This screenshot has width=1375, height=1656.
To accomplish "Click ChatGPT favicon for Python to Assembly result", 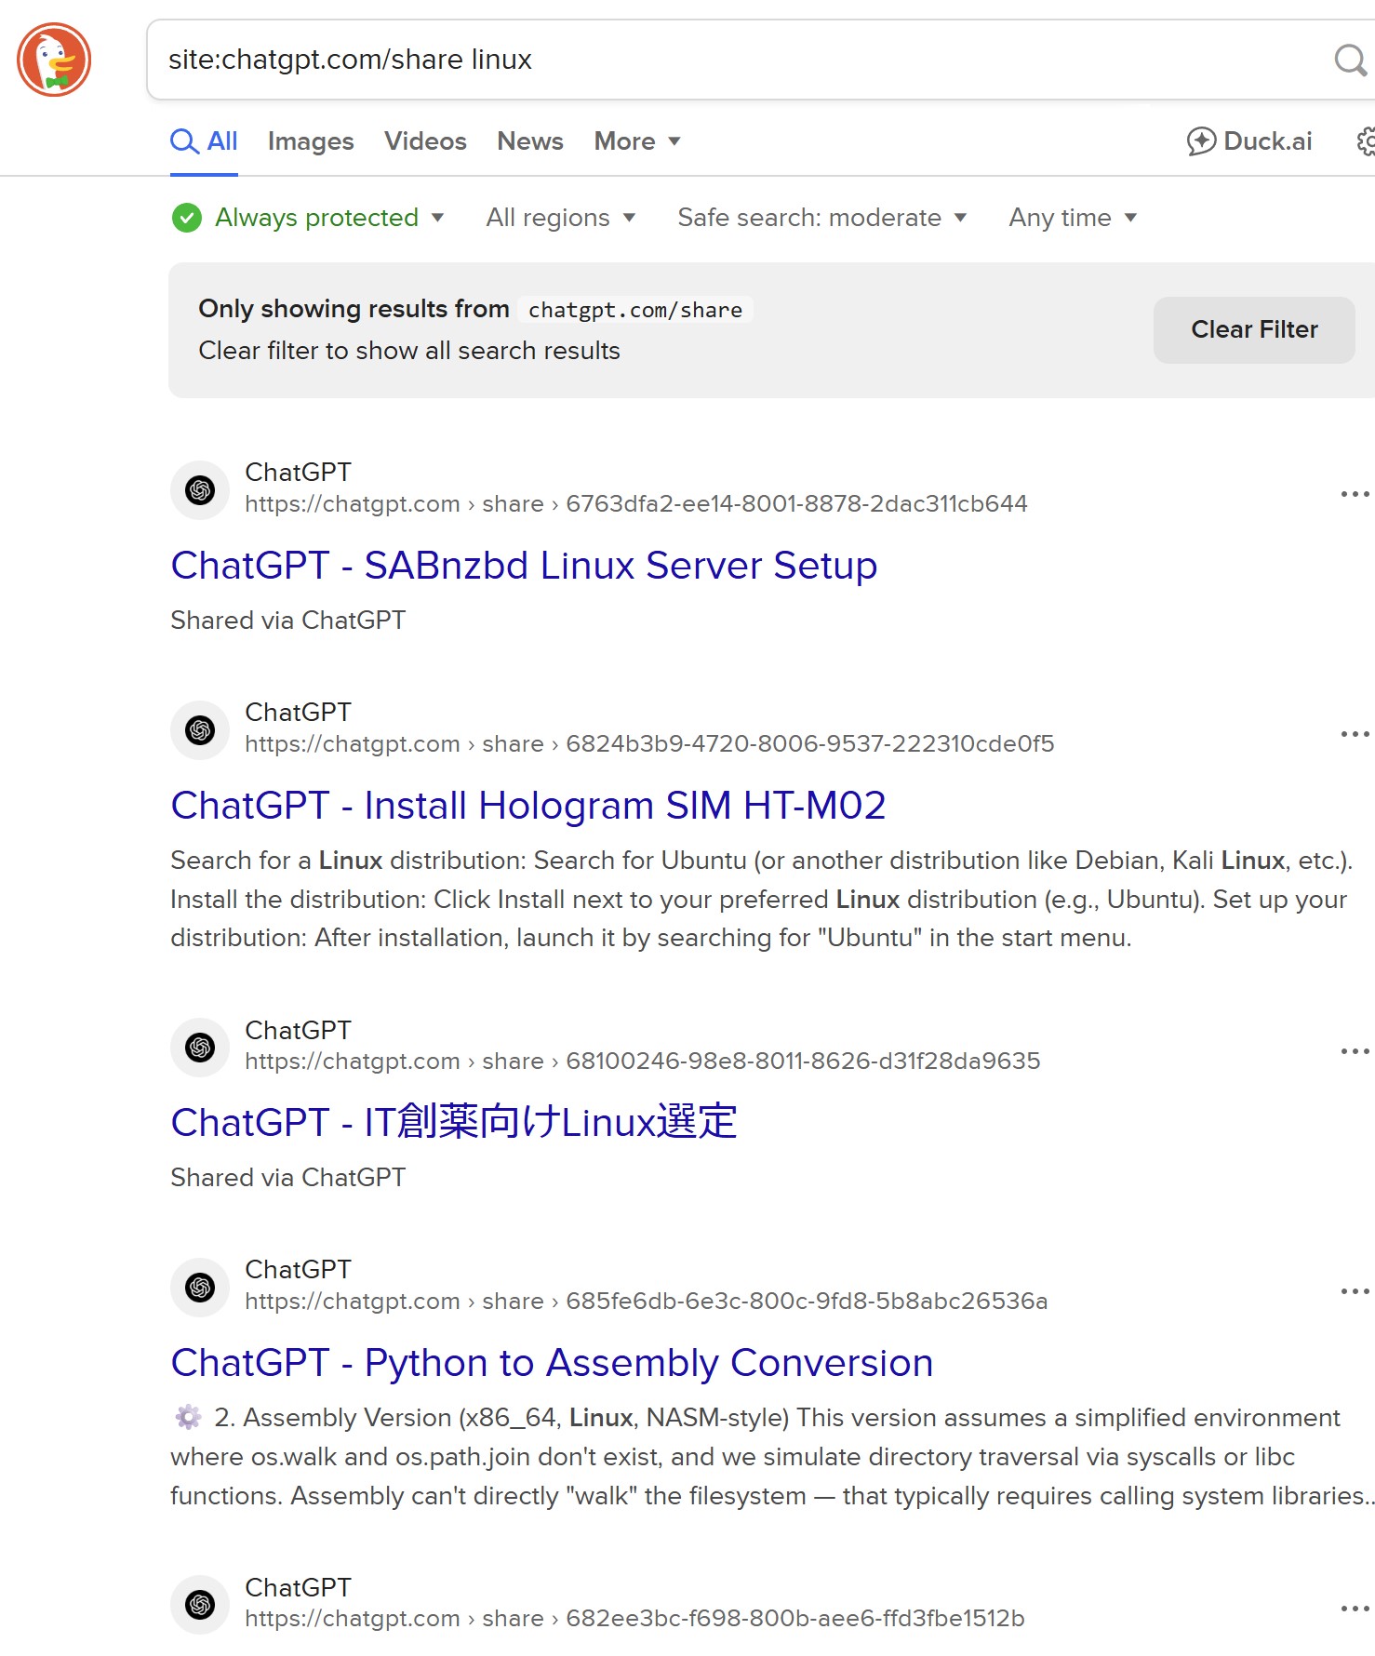I will click(200, 1287).
